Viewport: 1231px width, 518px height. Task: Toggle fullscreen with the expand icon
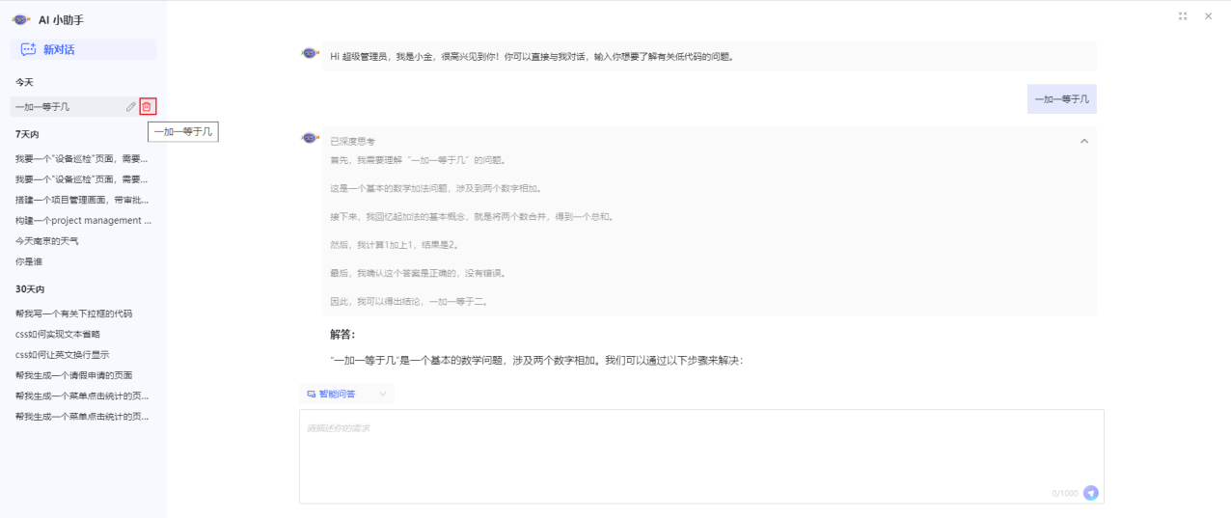coord(1183,16)
